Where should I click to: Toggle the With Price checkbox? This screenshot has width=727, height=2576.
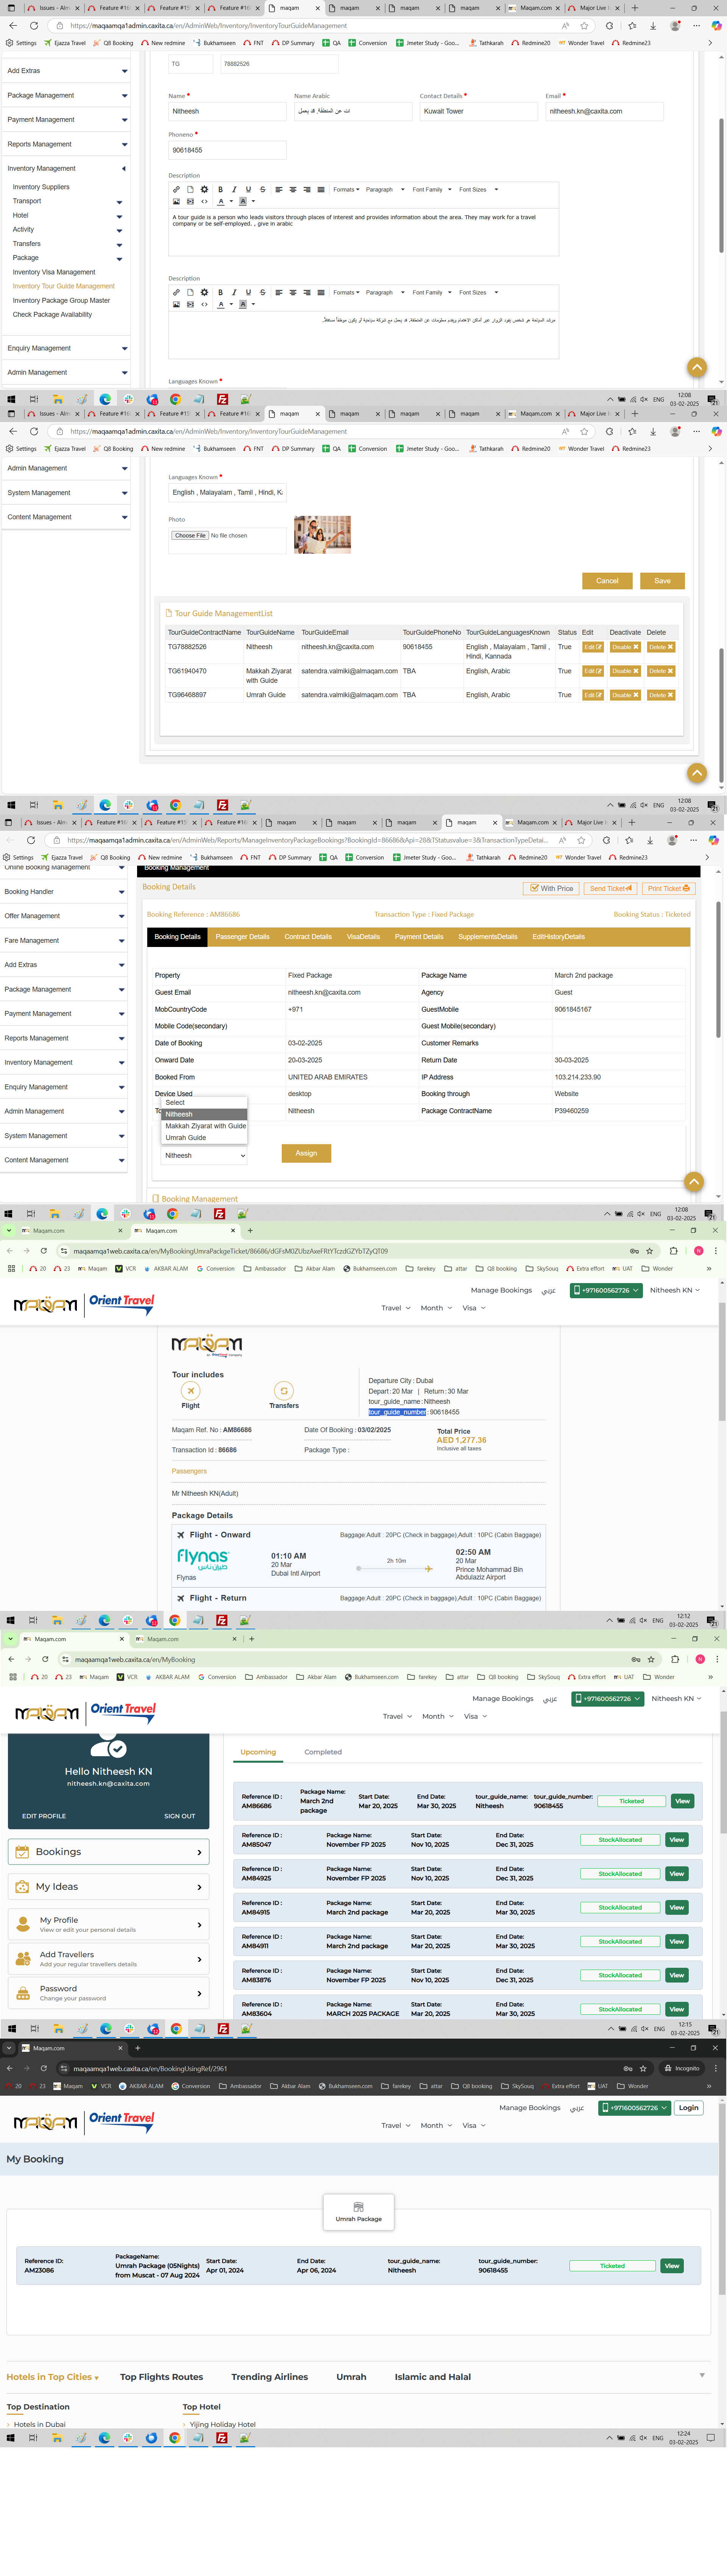[x=535, y=888]
